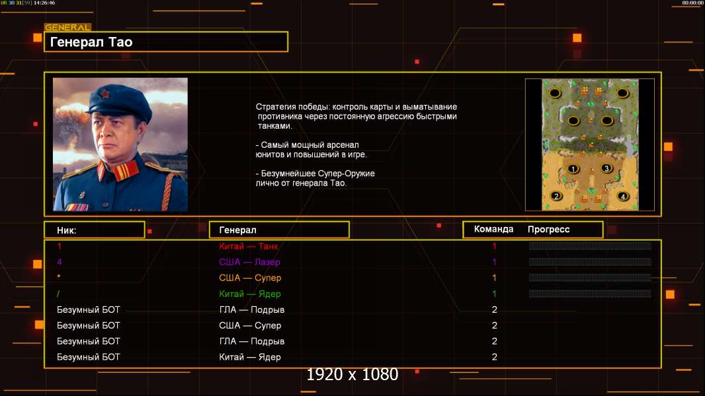Click the 00:00:00 timer readout
Screen dimensions: 705x396
[692, 3]
